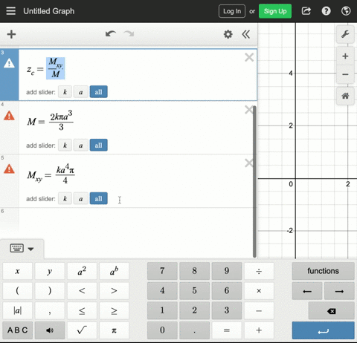Add all sliders for Mxy expression

tap(98, 198)
